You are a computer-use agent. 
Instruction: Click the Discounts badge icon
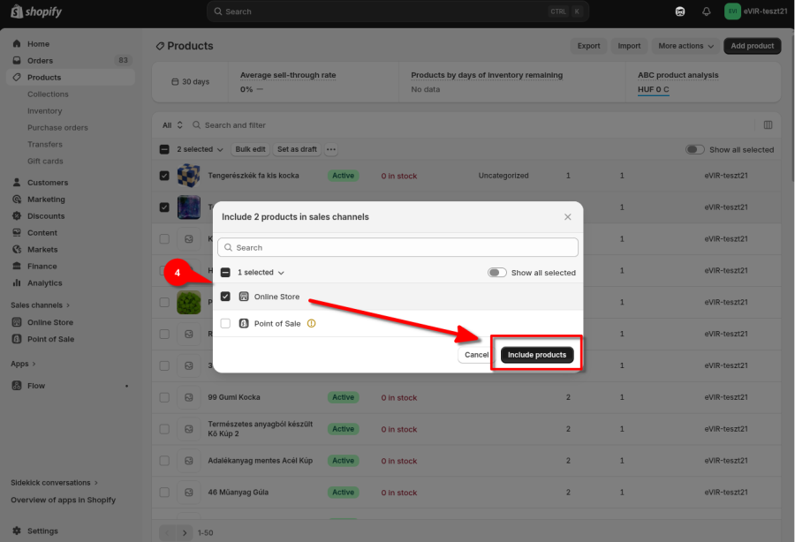click(x=17, y=215)
